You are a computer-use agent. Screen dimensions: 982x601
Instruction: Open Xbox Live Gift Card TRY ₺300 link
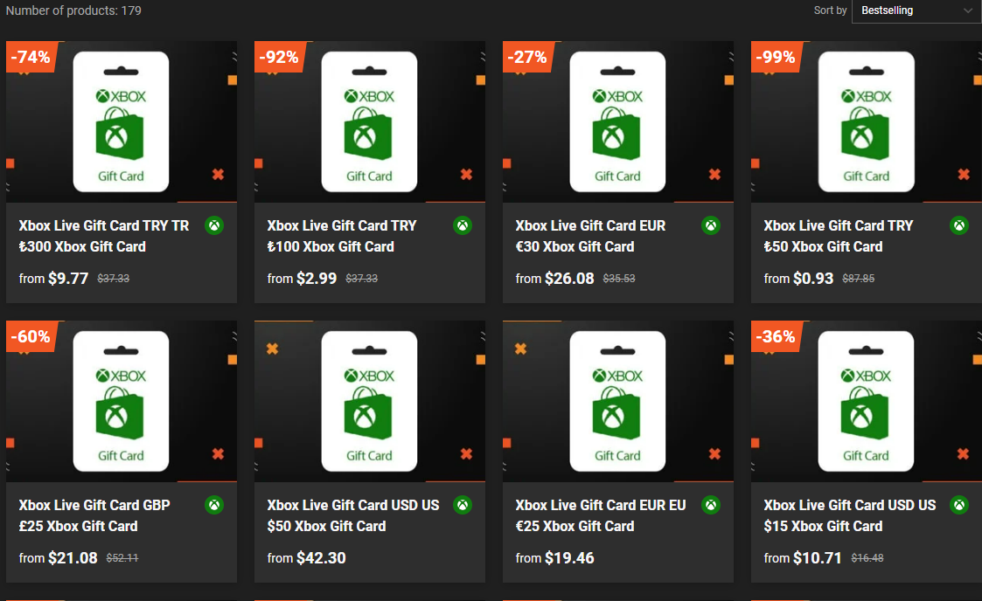pyautogui.click(x=104, y=236)
